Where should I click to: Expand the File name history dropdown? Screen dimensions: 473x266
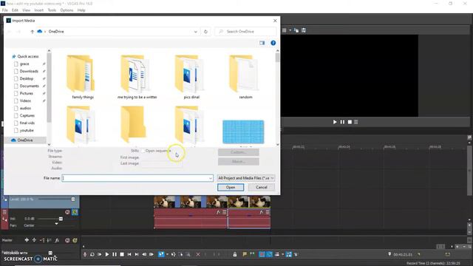211,178
